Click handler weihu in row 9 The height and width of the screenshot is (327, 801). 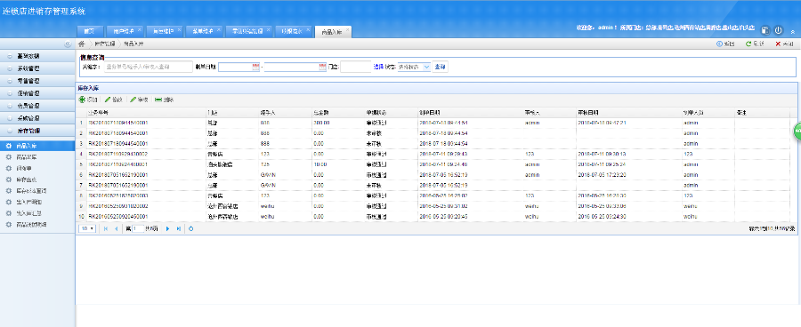[x=268, y=207]
